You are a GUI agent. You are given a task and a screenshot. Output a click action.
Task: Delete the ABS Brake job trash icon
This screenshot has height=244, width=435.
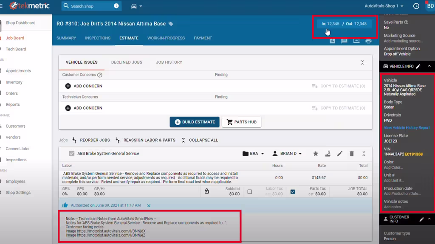(351, 154)
